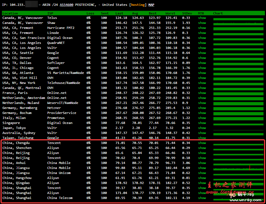Show MTR for Japan, Tokyo Vultr
Screen dimensions: 266x204
(202, 128)
